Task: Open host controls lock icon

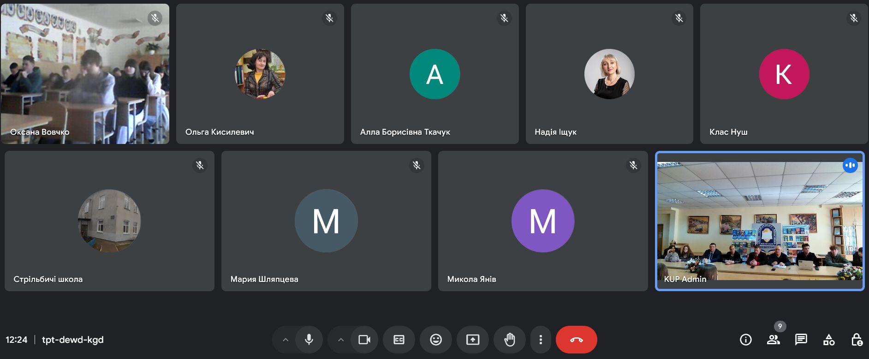Action: point(856,340)
